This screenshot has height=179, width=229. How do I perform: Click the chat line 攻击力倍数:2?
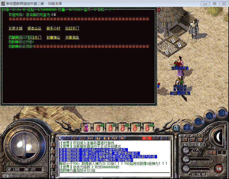[90, 167]
